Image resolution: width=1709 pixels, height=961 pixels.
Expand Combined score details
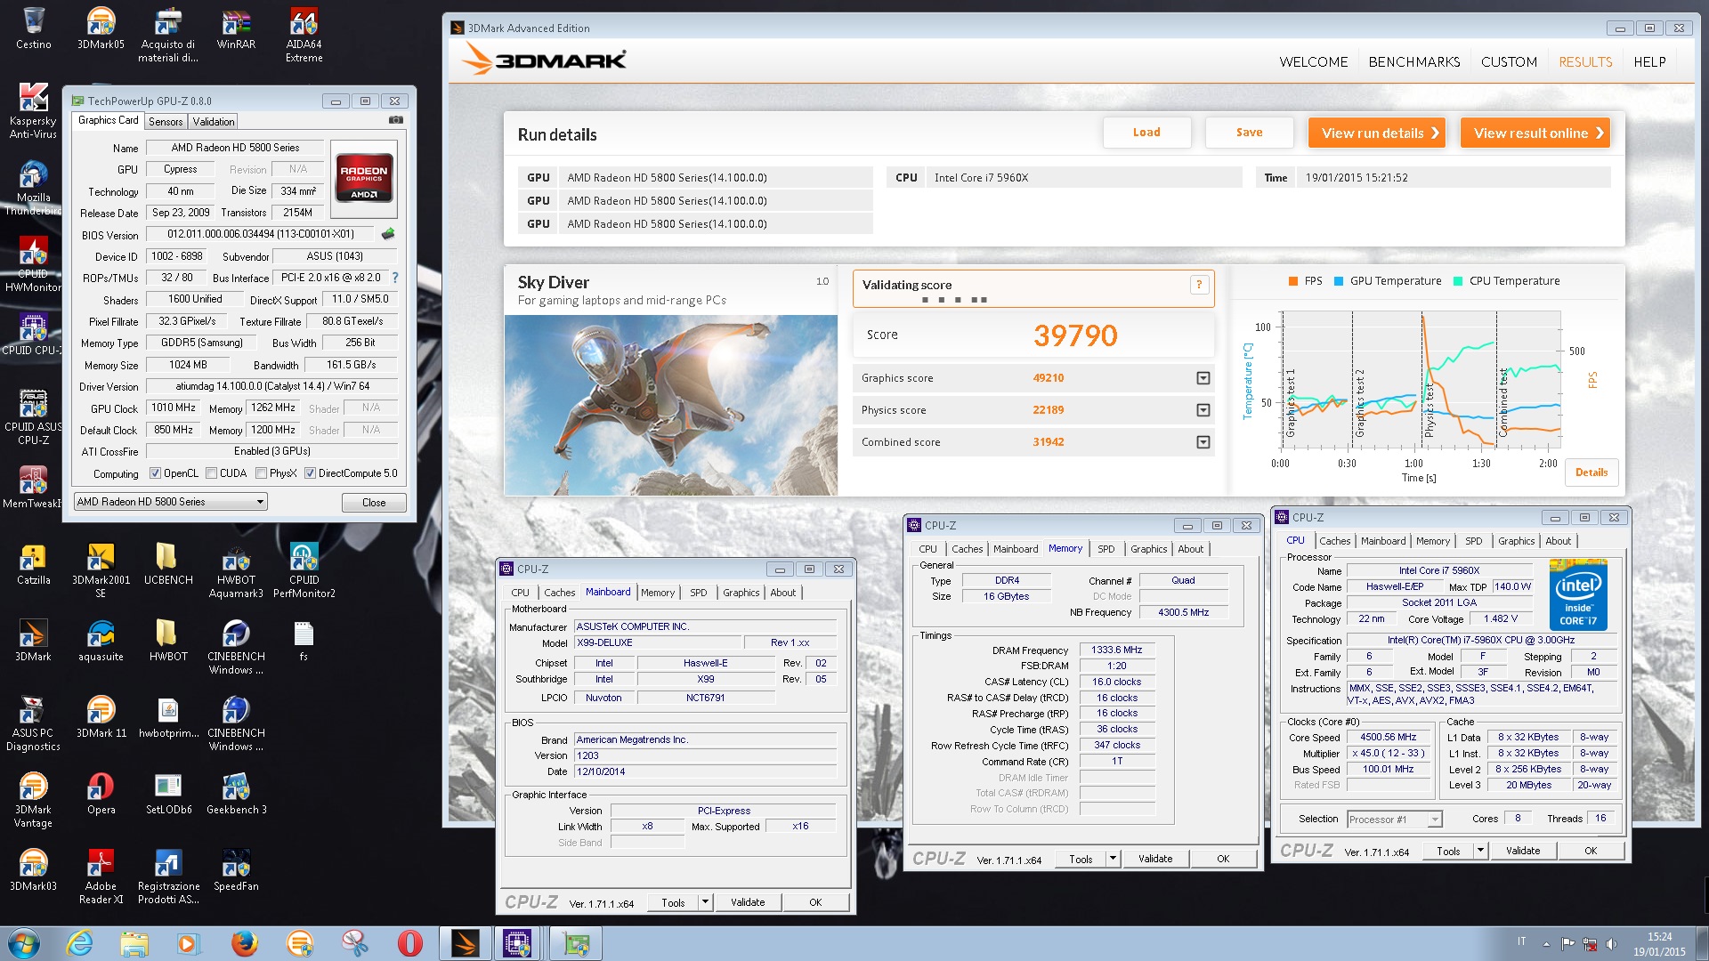coord(1203,442)
